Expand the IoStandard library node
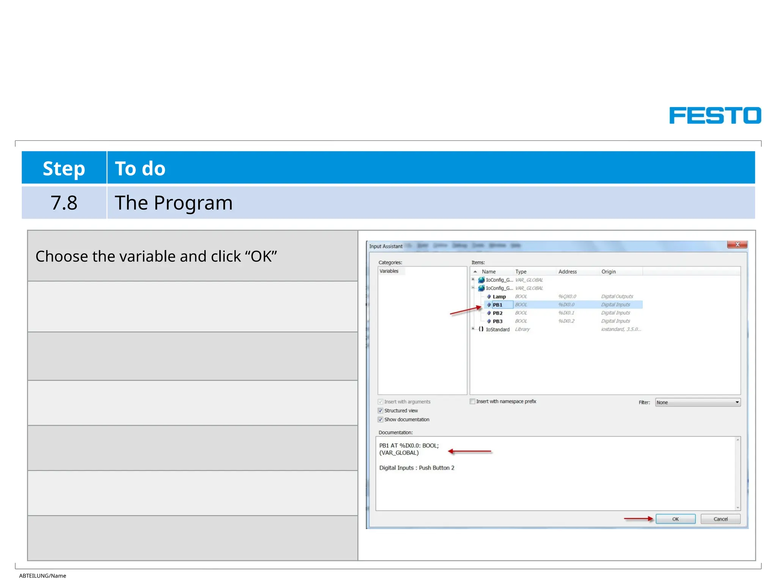The height and width of the screenshot is (583, 777). (473, 328)
